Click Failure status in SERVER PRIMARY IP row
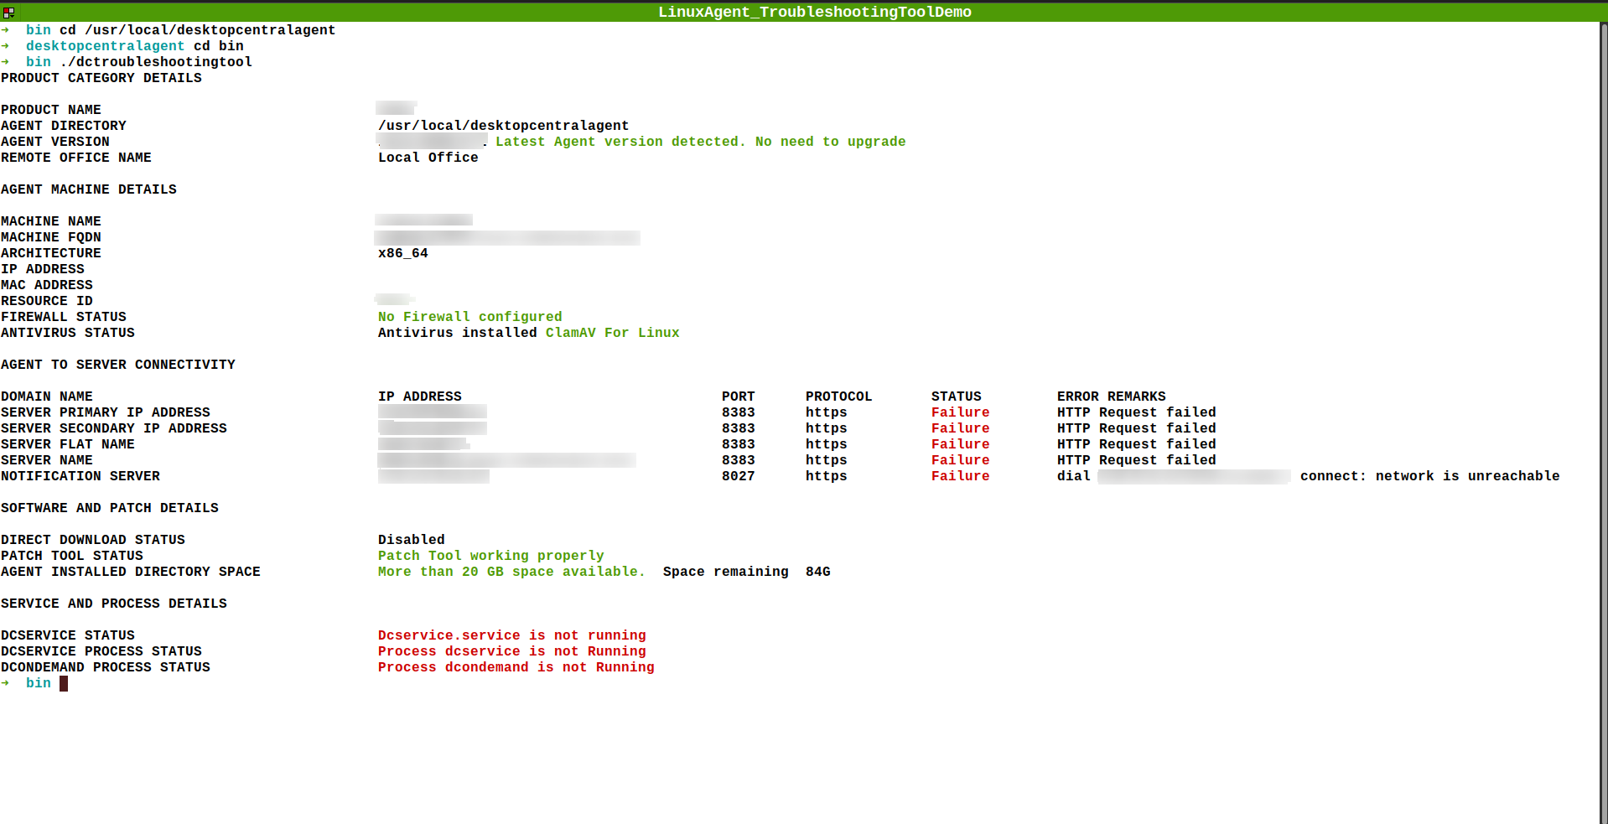1608x824 pixels. [x=960, y=412]
